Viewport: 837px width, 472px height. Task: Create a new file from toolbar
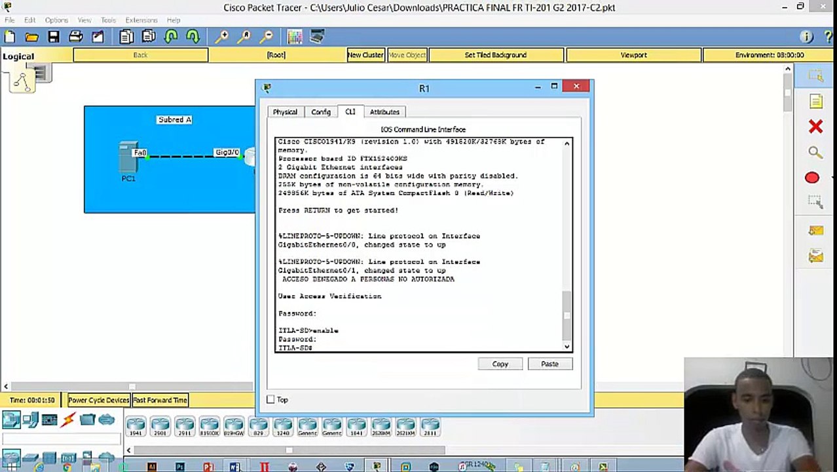(10, 37)
